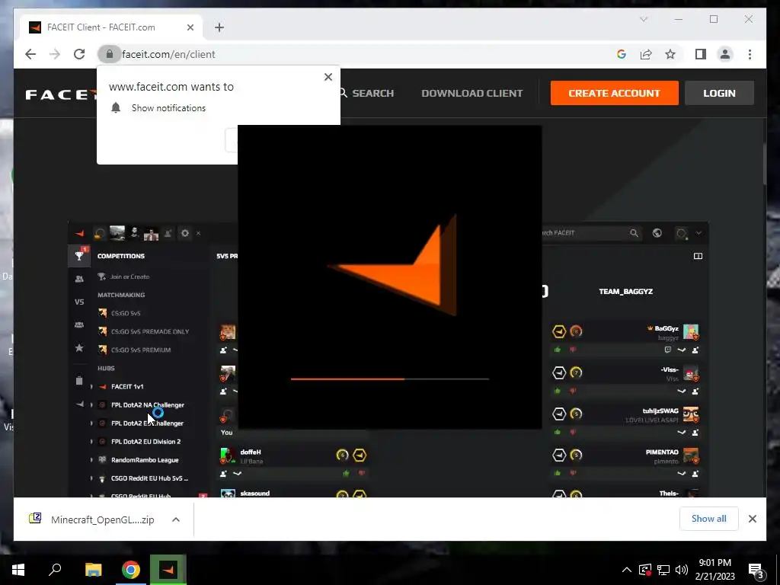The height and width of the screenshot is (585, 780).
Task: Thumbs up the PIMENTAO player
Action: point(557,473)
